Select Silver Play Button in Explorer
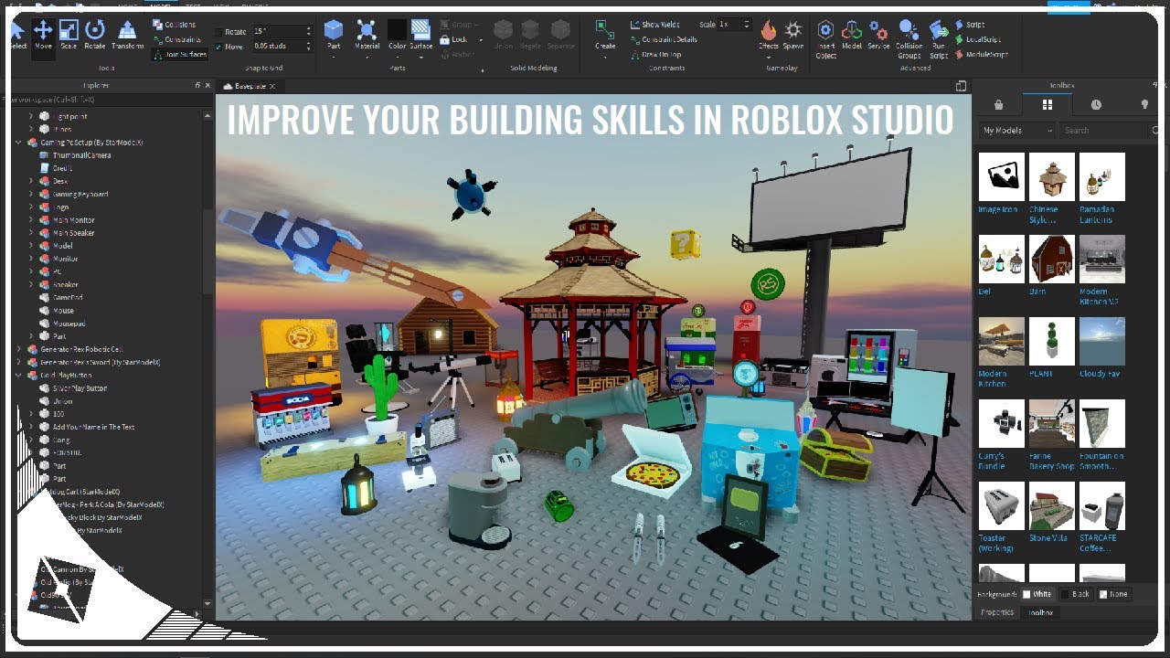This screenshot has height=658, width=1170. [80, 388]
